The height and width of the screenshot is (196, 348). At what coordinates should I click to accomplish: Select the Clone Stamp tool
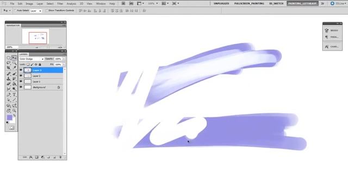[9, 79]
